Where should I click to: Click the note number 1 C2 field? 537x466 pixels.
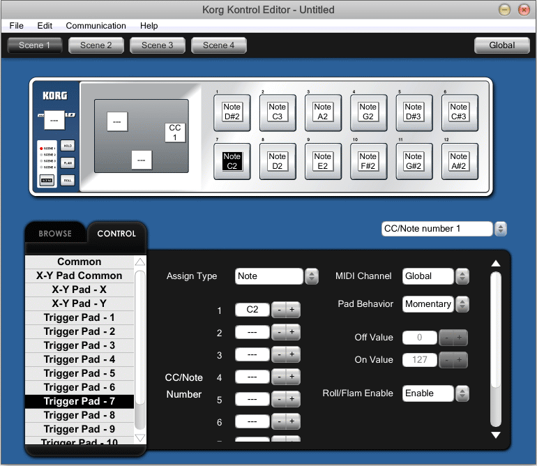click(x=252, y=310)
